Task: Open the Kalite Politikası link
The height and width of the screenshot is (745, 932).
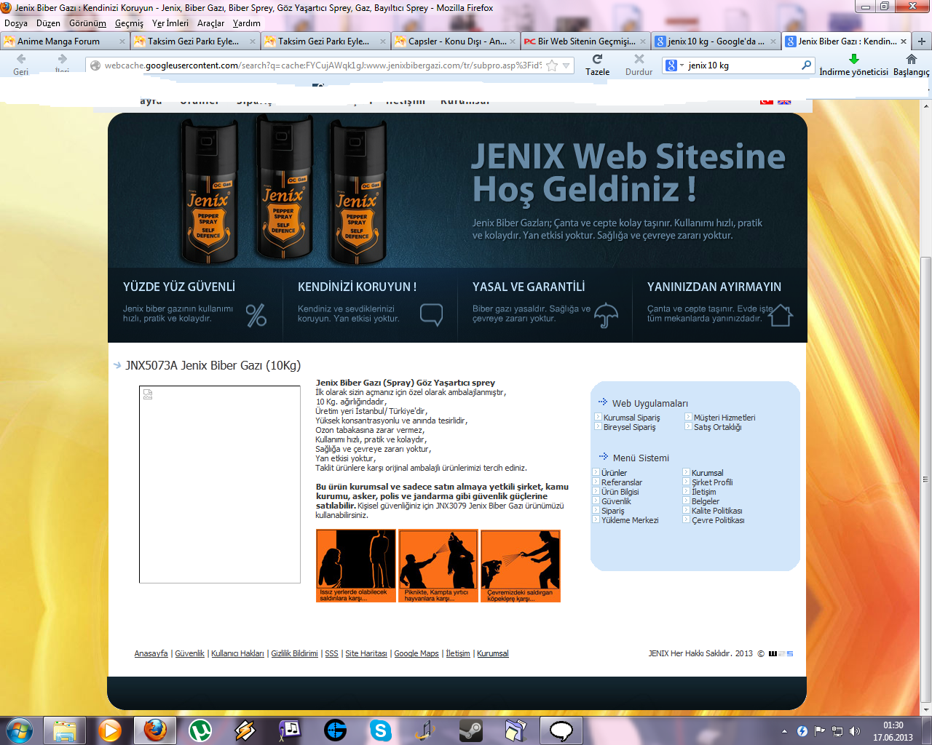Action: point(717,511)
